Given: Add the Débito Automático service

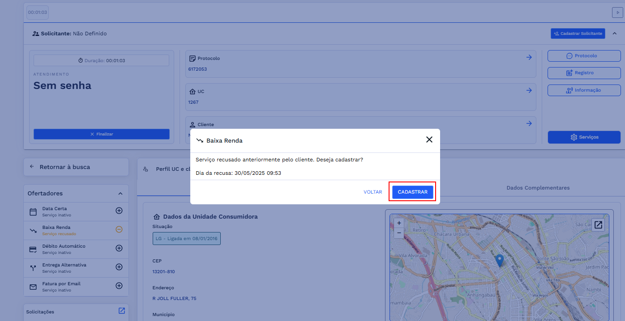Looking at the screenshot, I should point(119,248).
